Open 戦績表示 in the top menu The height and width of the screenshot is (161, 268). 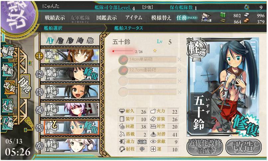point(55,18)
